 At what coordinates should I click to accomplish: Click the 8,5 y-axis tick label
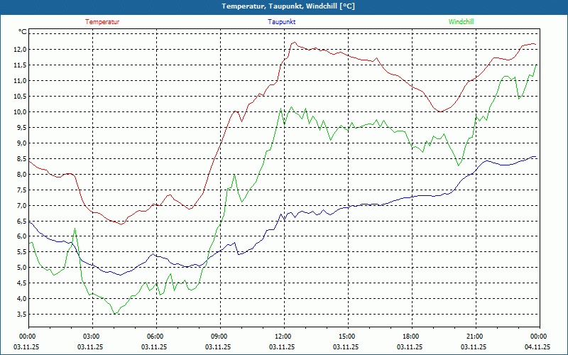(x=18, y=158)
